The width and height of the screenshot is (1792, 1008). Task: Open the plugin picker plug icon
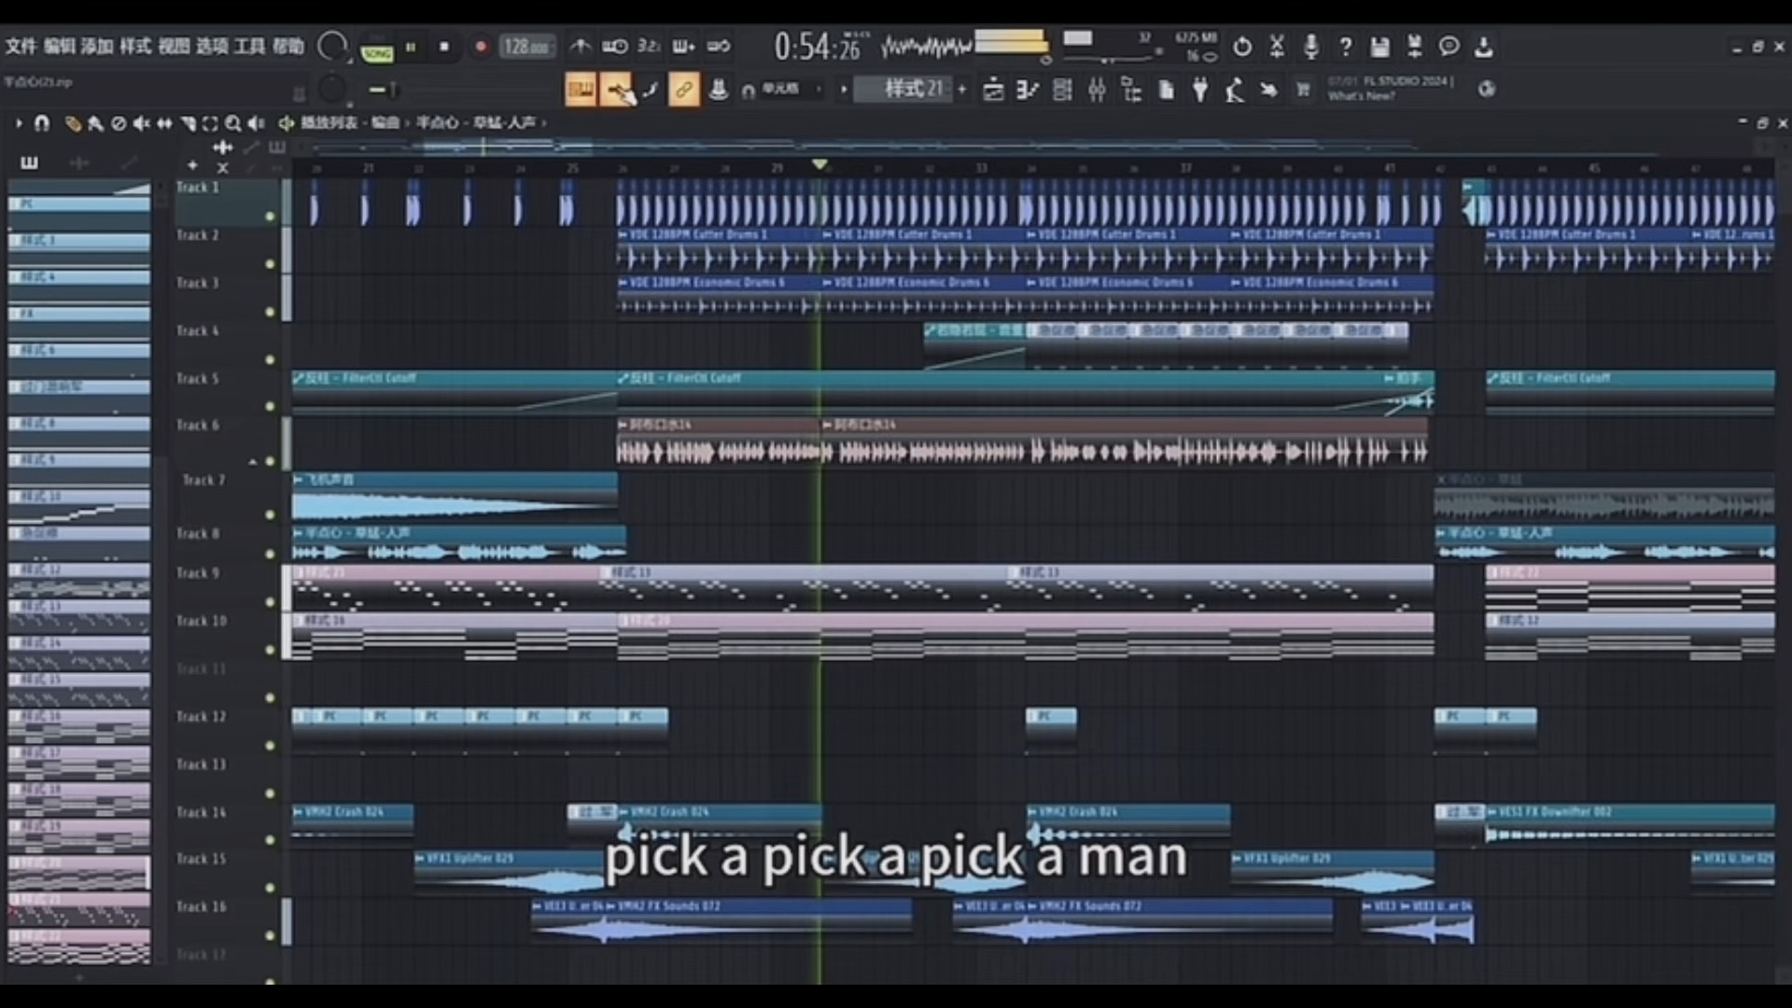tap(1200, 90)
